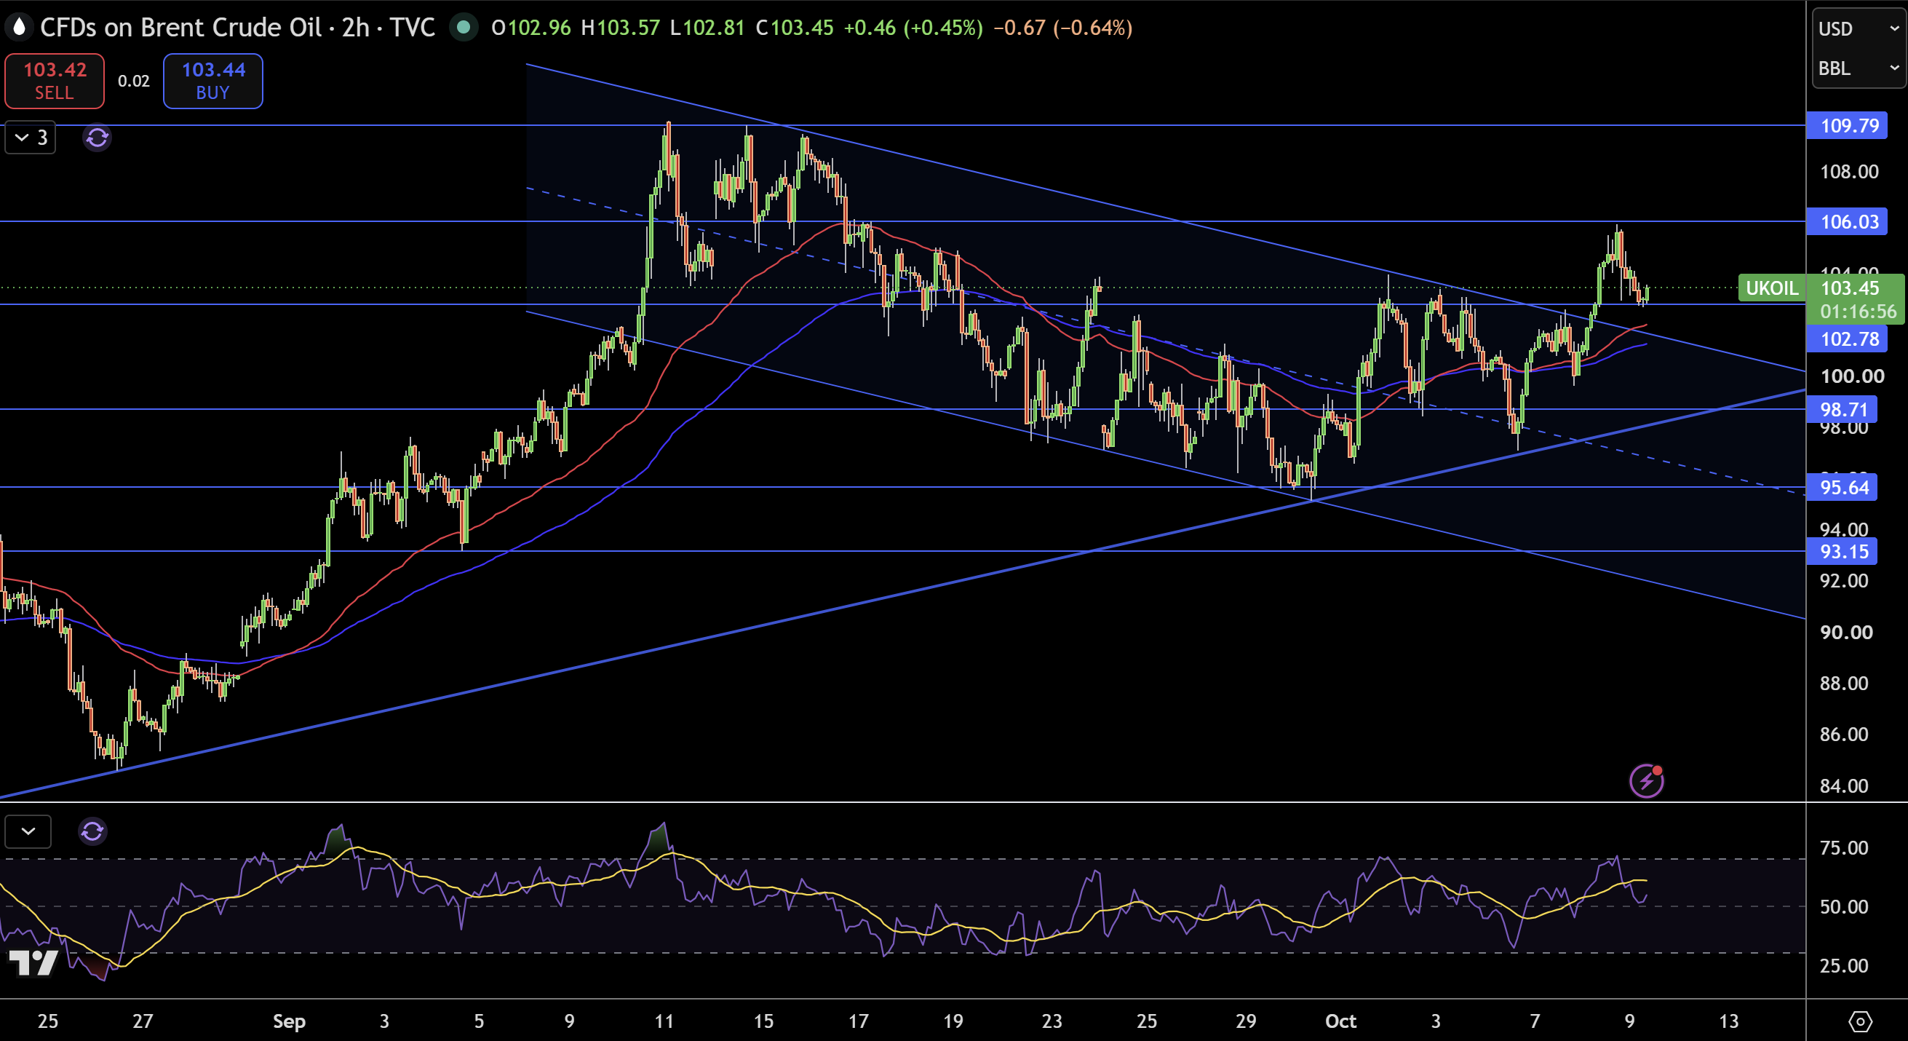Viewport: 1908px width, 1041px height.
Task: Click the 0.02 spread value
Action: tap(134, 81)
